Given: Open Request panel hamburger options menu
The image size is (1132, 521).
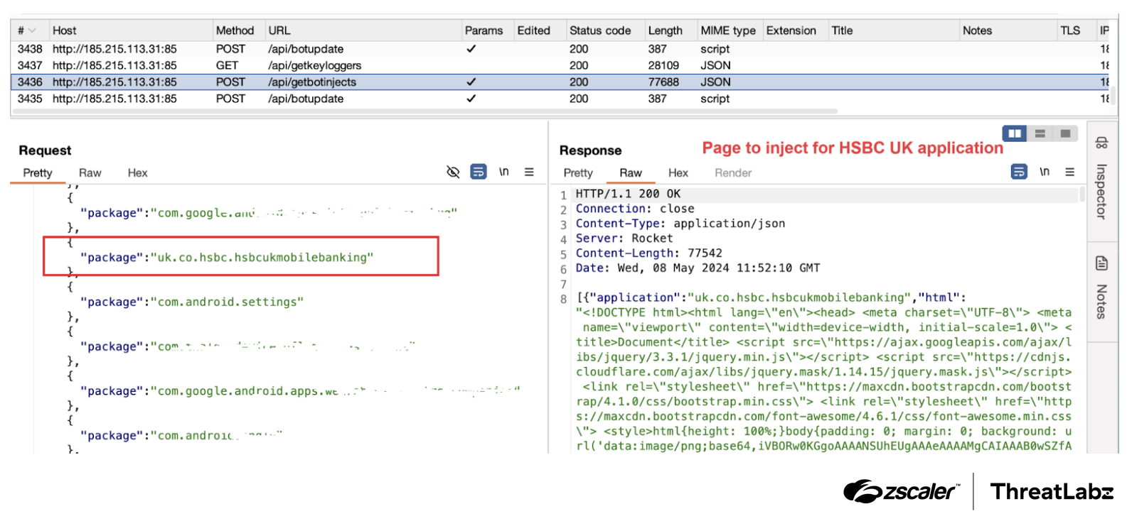Looking at the screenshot, I should [529, 172].
